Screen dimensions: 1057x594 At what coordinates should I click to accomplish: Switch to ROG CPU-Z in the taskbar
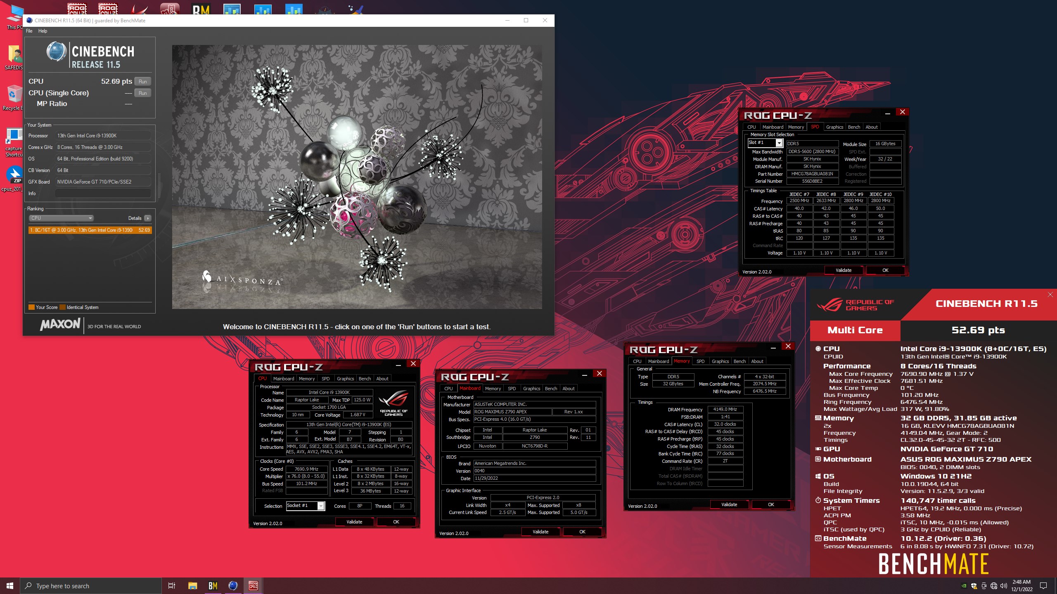click(253, 586)
